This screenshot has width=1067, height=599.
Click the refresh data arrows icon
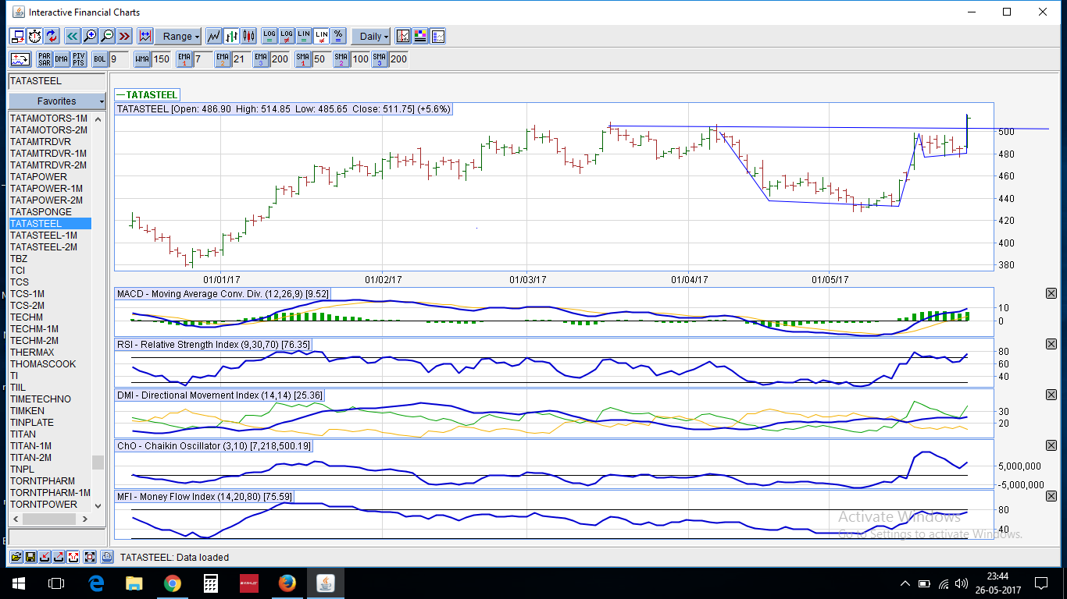pos(52,36)
